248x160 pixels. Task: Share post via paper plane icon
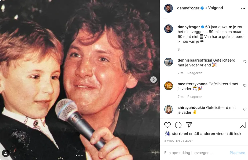[x=189, y=125]
